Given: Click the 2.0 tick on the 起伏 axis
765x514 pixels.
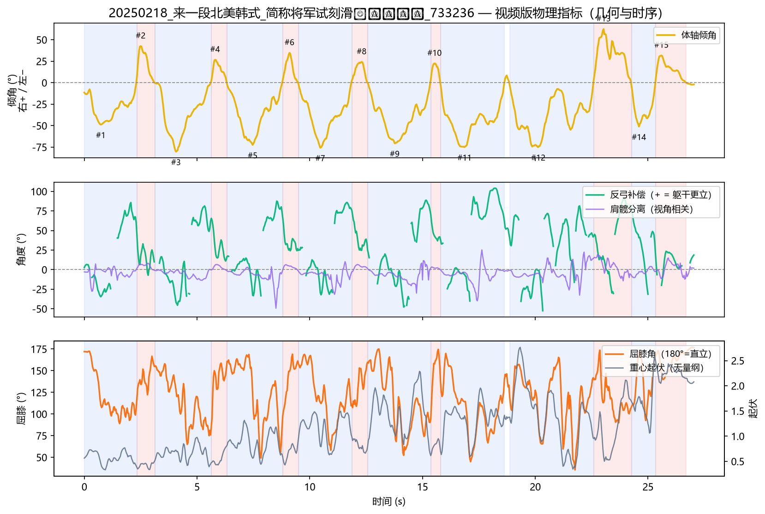Looking at the screenshot, I should click(x=738, y=386).
